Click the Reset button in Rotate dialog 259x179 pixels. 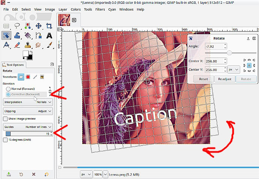pos(203,79)
